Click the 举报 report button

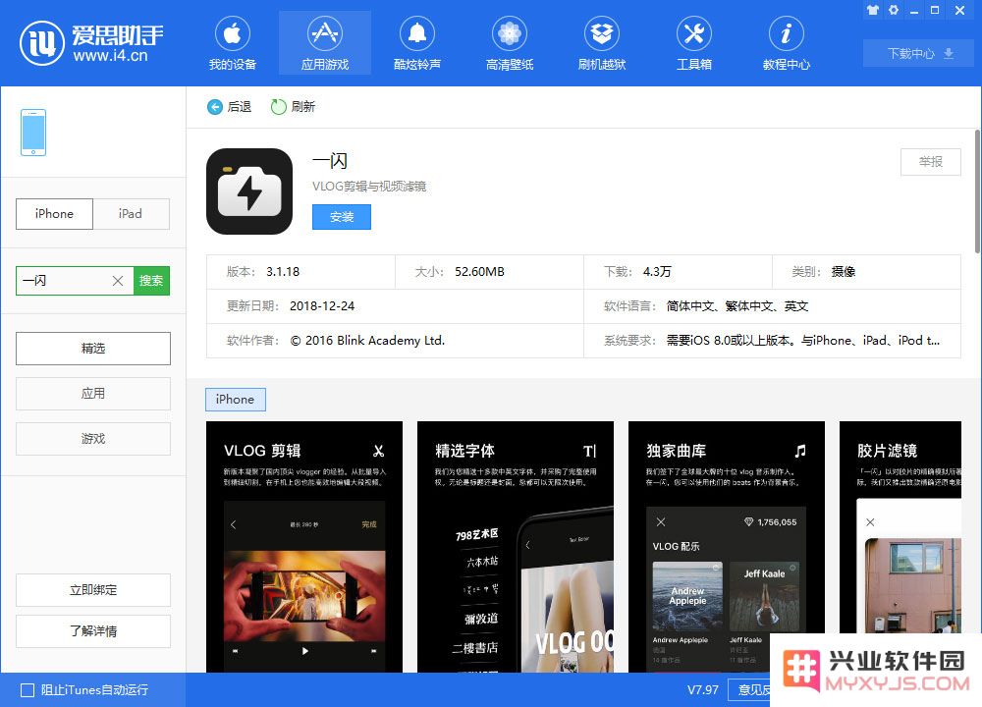931,162
